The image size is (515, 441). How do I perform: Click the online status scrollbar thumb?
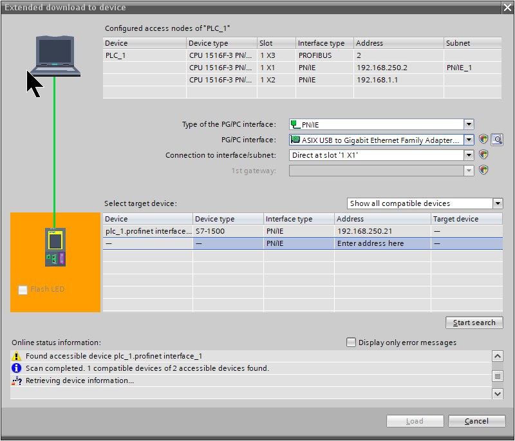(x=498, y=376)
